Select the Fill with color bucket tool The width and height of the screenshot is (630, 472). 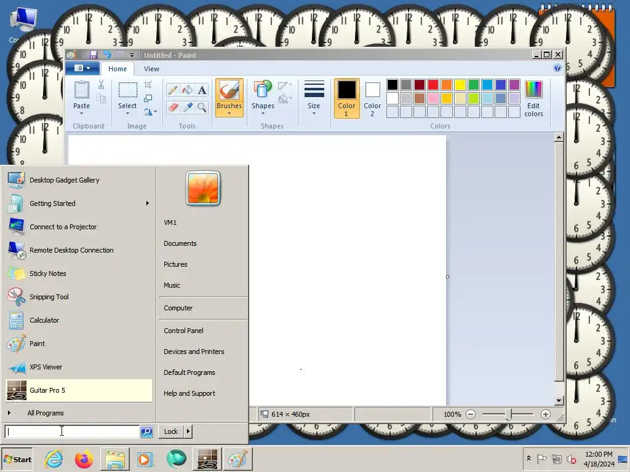pyautogui.click(x=187, y=90)
